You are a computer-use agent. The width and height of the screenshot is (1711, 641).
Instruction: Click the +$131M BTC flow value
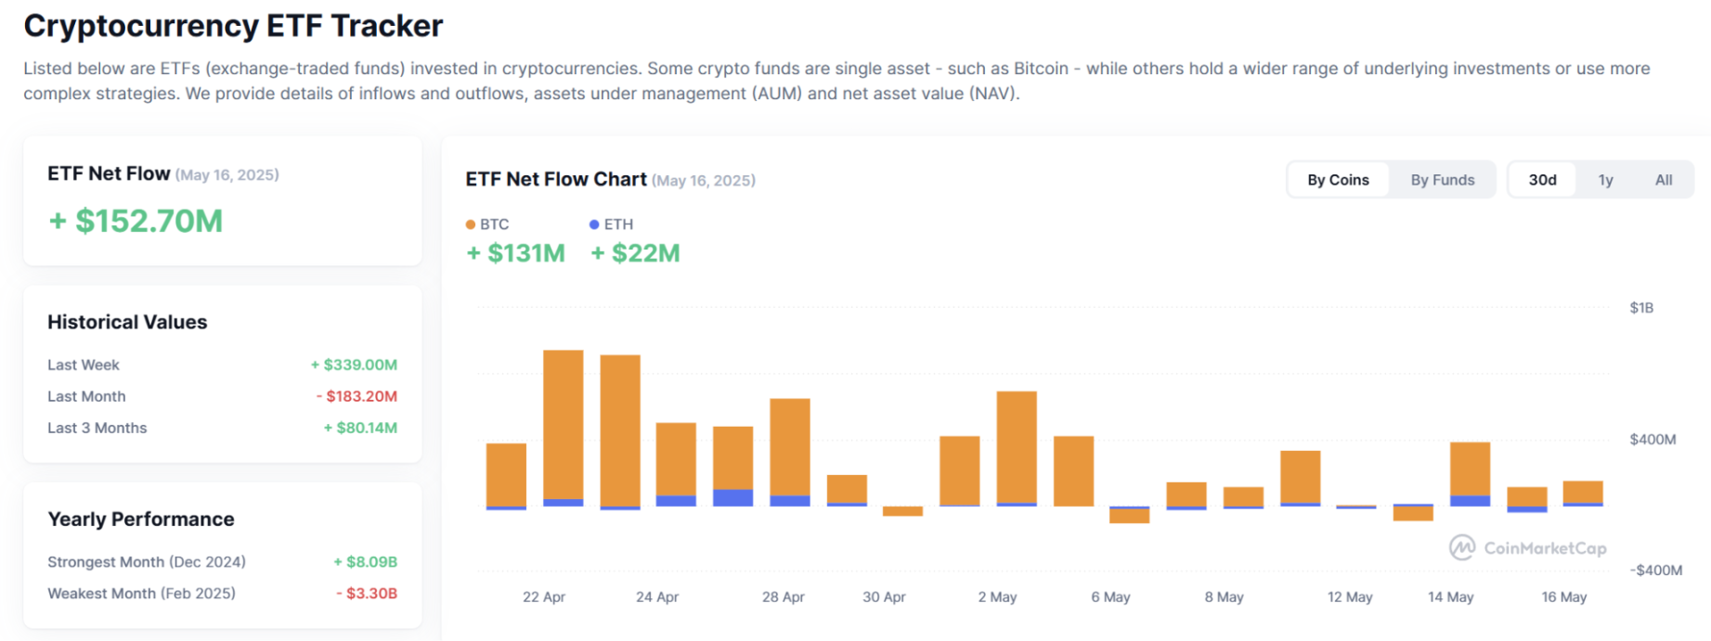pyautogui.click(x=515, y=253)
